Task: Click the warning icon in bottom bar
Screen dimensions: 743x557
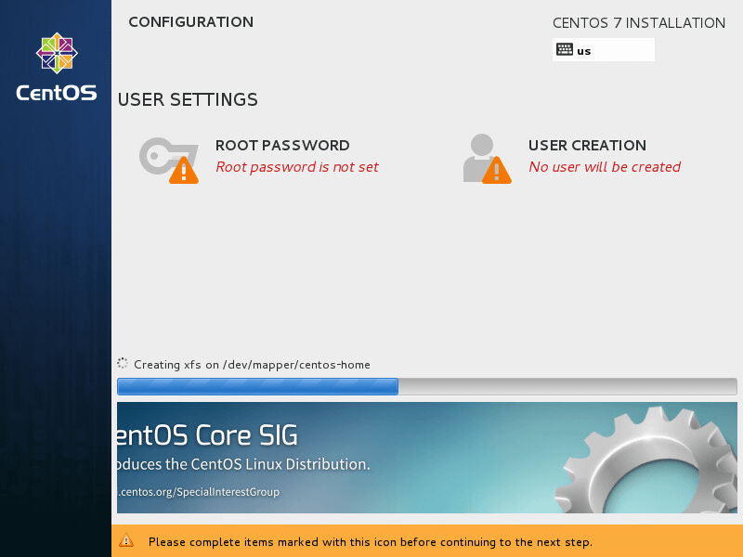Action: [x=126, y=540]
